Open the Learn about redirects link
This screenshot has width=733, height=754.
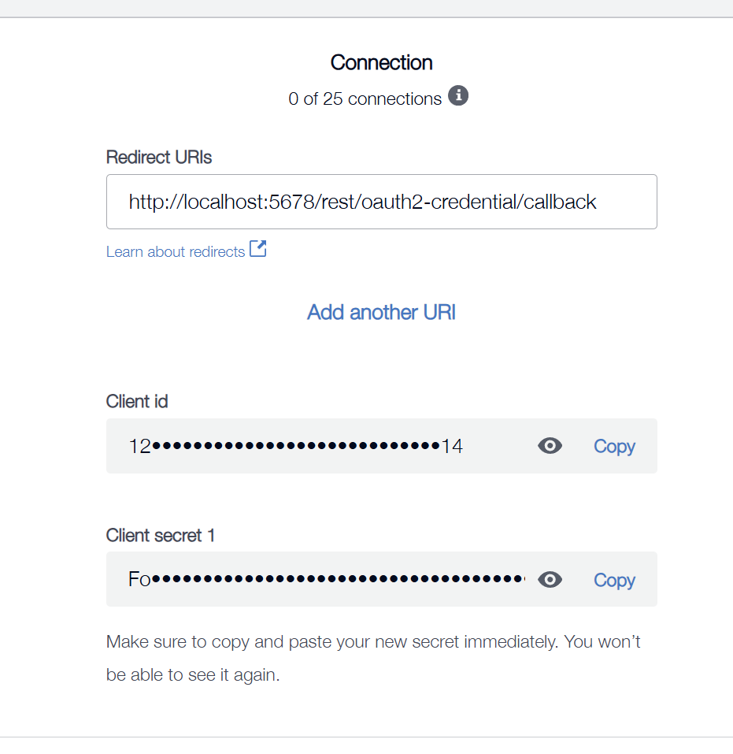click(176, 251)
